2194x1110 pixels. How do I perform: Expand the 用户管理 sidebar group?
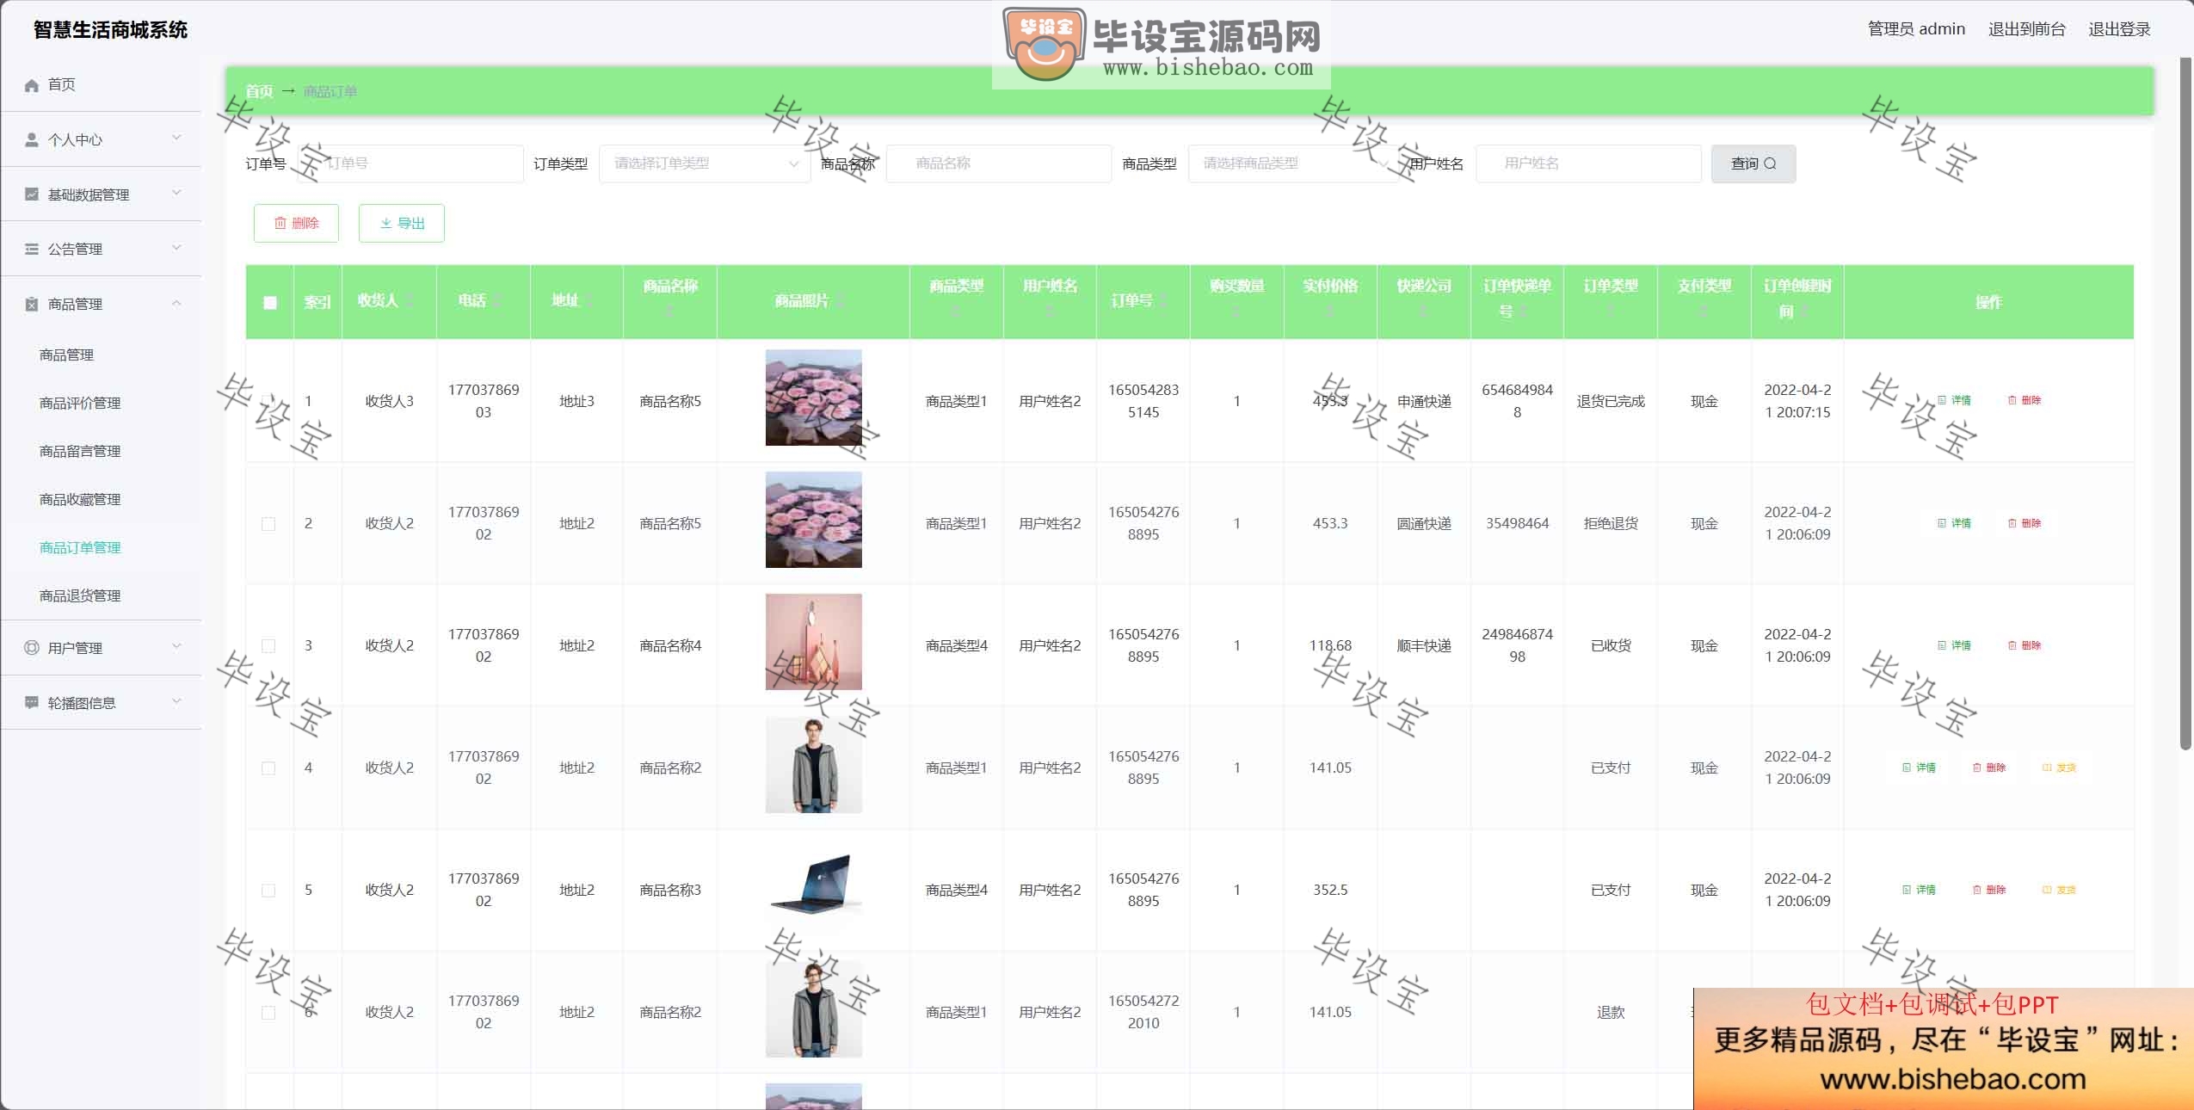pos(102,648)
